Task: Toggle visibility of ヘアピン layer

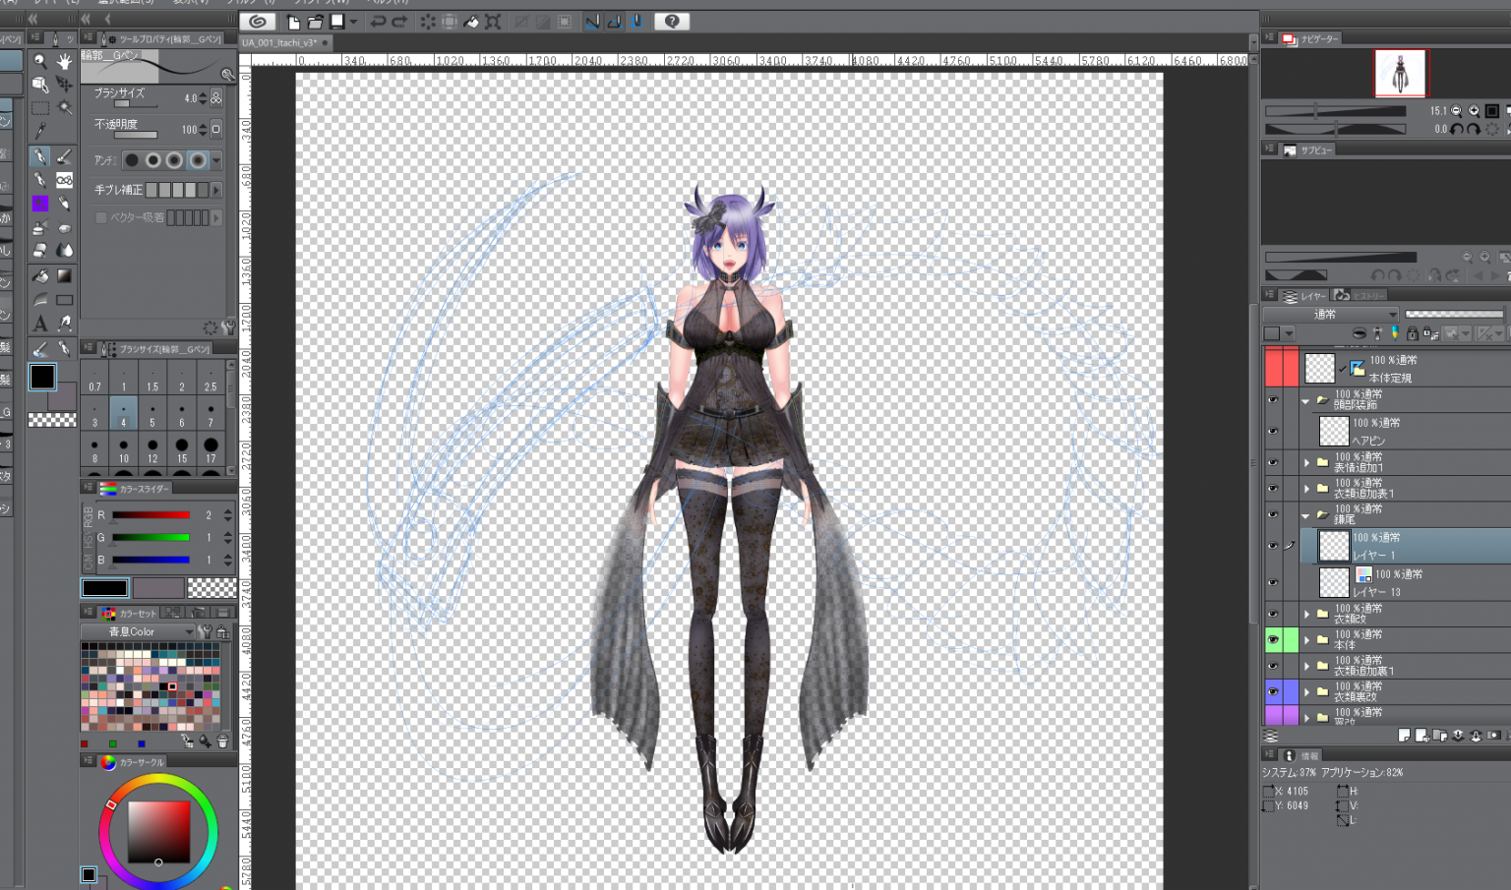Action: click(1273, 431)
